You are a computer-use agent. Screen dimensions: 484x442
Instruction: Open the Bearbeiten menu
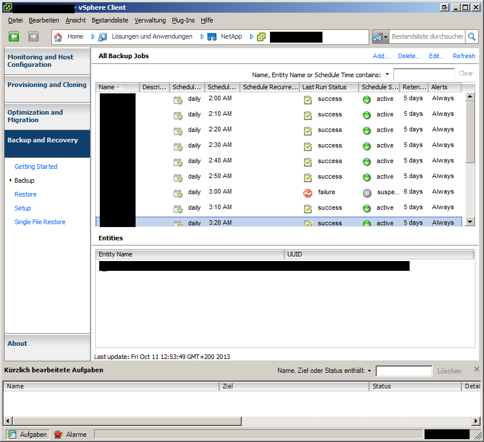click(x=44, y=20)
